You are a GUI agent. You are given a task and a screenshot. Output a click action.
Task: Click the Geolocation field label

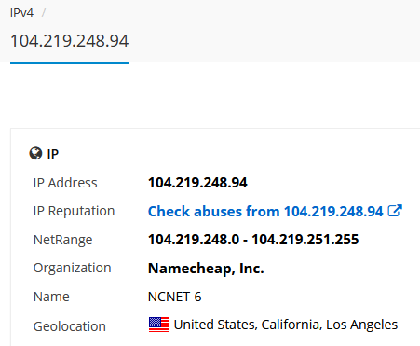[70, 326]
